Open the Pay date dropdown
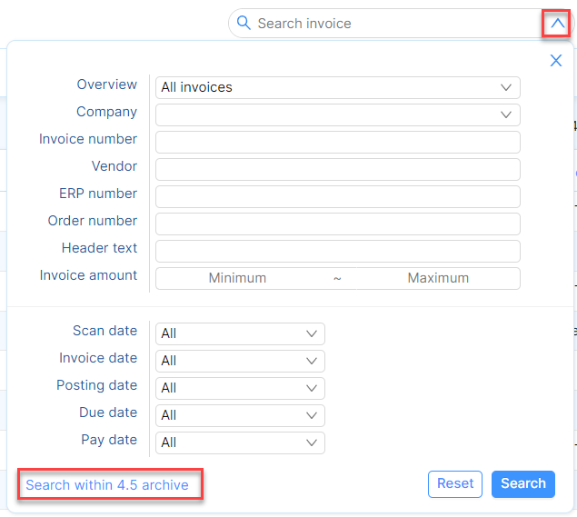Viewport: 577px width, 517px height. (x=240, y=442)
